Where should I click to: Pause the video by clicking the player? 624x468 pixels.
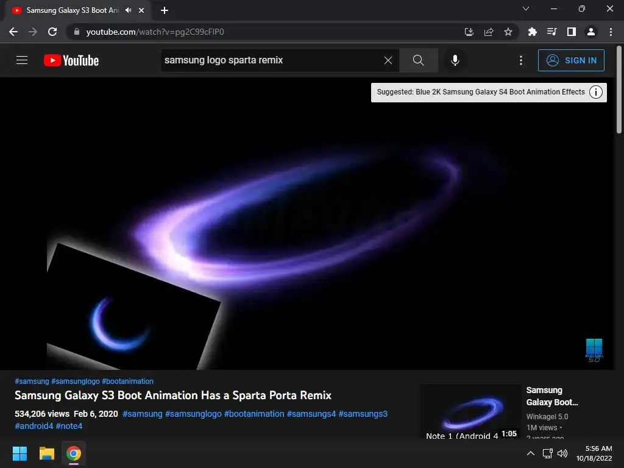coord(307,223)
